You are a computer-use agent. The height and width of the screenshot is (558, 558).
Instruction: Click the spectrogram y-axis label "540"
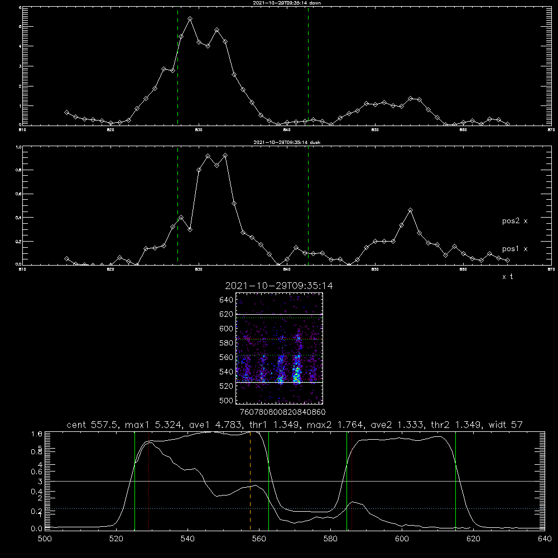pyautogui.click(x=227, y=372)
